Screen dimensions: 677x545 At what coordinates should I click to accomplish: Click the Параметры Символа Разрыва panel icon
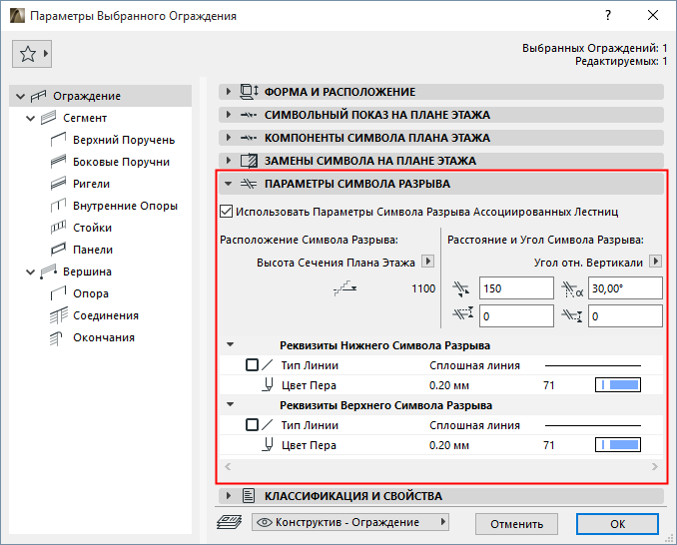coord(249,184)
